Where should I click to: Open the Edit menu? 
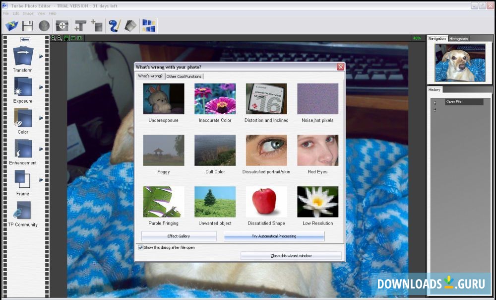tap(16, 13)
